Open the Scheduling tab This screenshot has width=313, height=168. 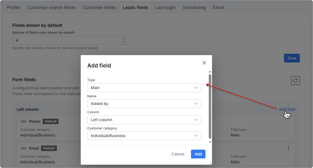pyautogui.click(x=194, y=8)
